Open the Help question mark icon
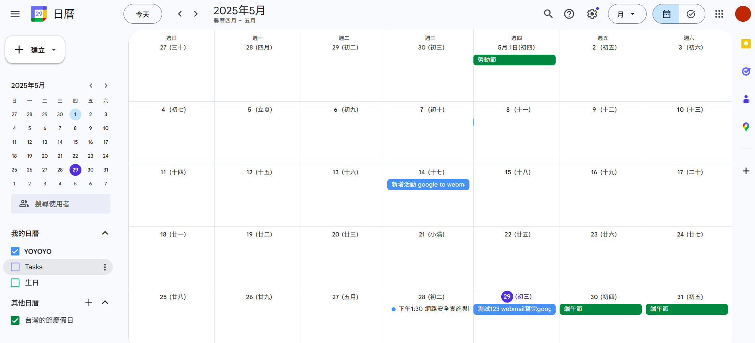Screen dimensions: 755x343 click(569, 14)
